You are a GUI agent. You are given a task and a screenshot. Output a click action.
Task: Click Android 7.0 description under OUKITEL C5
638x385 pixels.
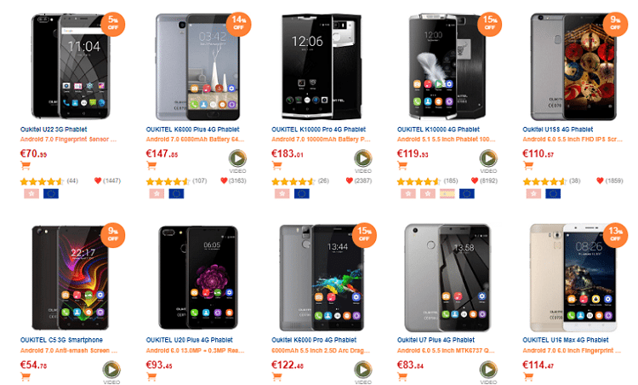click(69, 350)
